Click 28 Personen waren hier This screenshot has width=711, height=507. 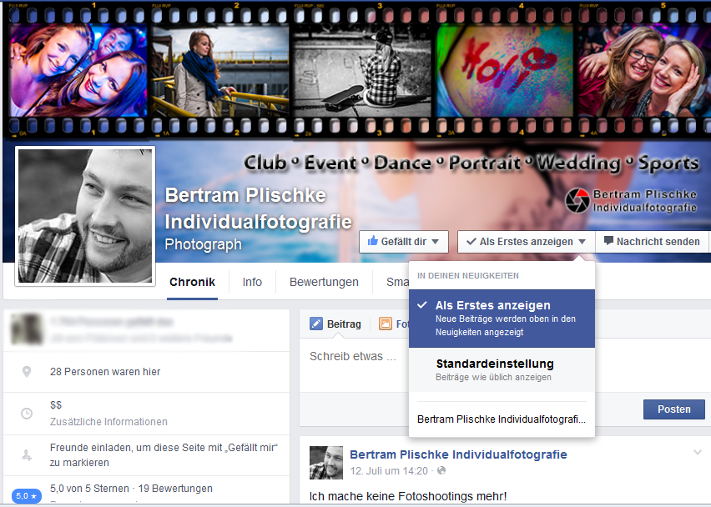105,372
